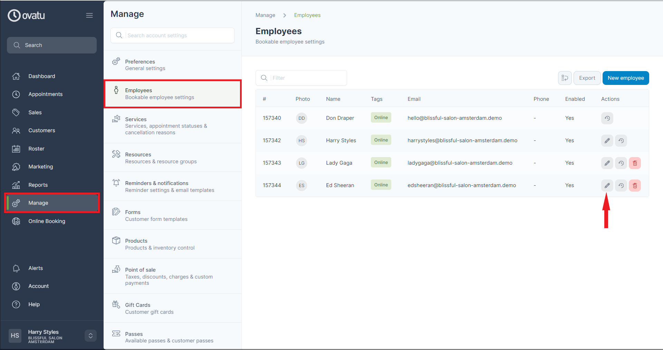The image size is (663, 350).
Task: Click Search account settings field
Action: pos(173,36)
